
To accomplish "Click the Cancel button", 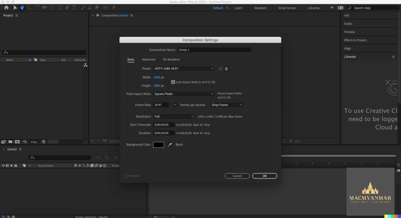I will [x=237, y=176].
